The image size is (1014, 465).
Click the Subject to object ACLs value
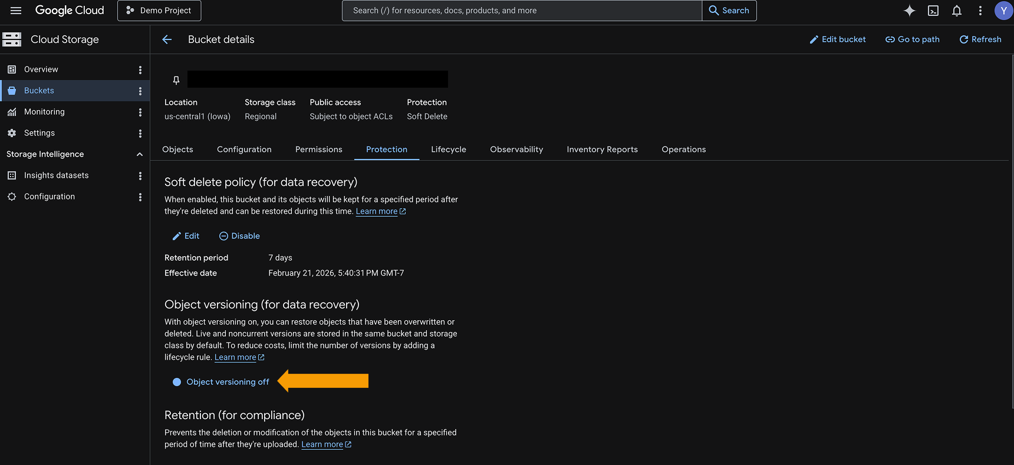point(351,117)
